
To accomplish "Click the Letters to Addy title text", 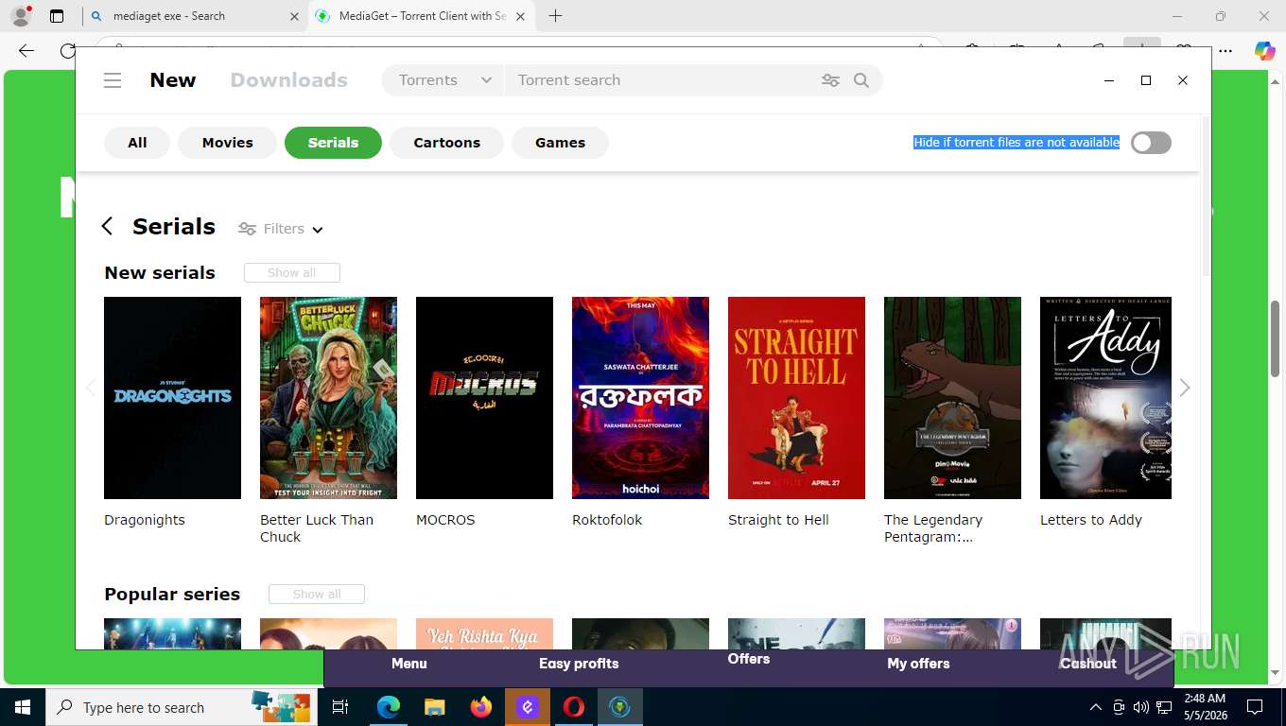I will (x=1091, y=520).
